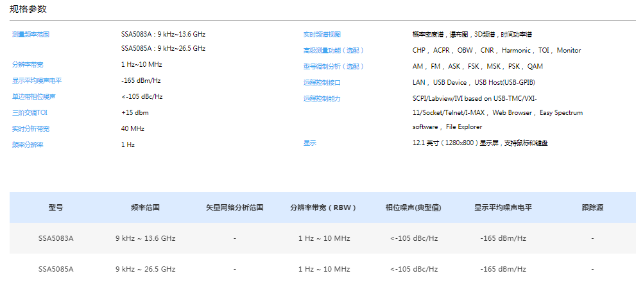Click '1 Hz ~ 10 MHz' in the SSA5083A row
Screen dimensions: 636x296
[324, 238]
